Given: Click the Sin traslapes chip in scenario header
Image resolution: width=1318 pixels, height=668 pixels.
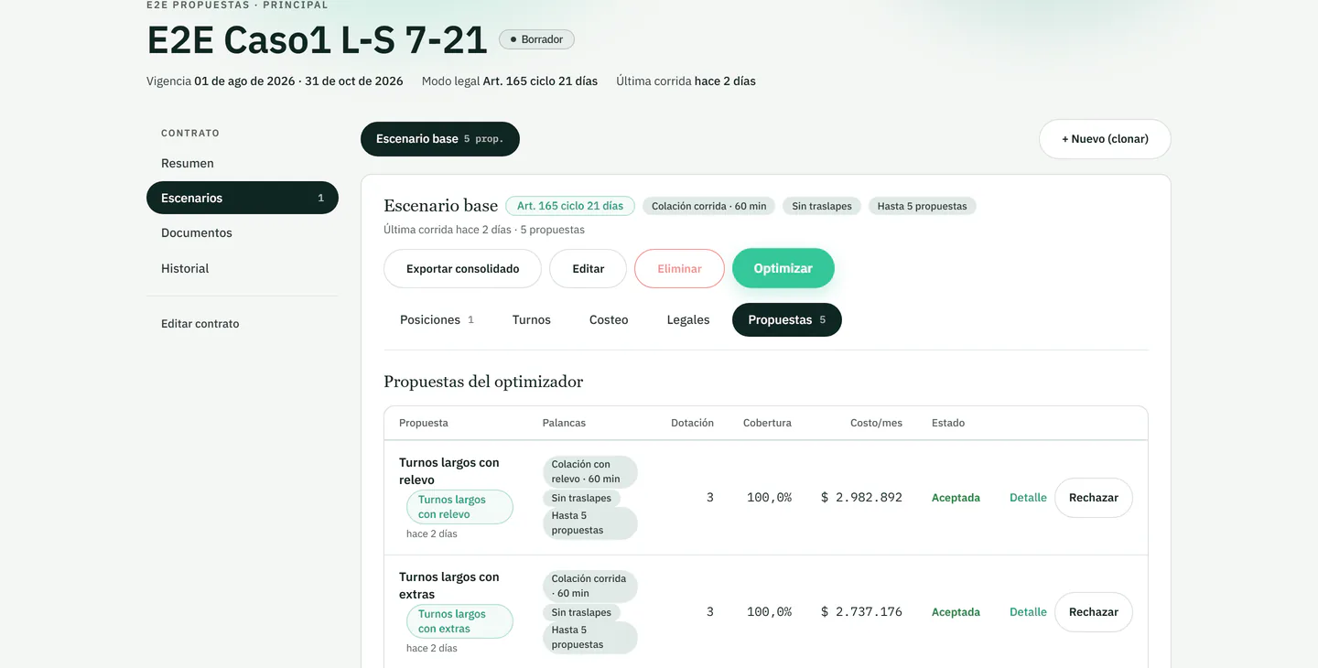Looking at the screenshot, I should [822, 206].
